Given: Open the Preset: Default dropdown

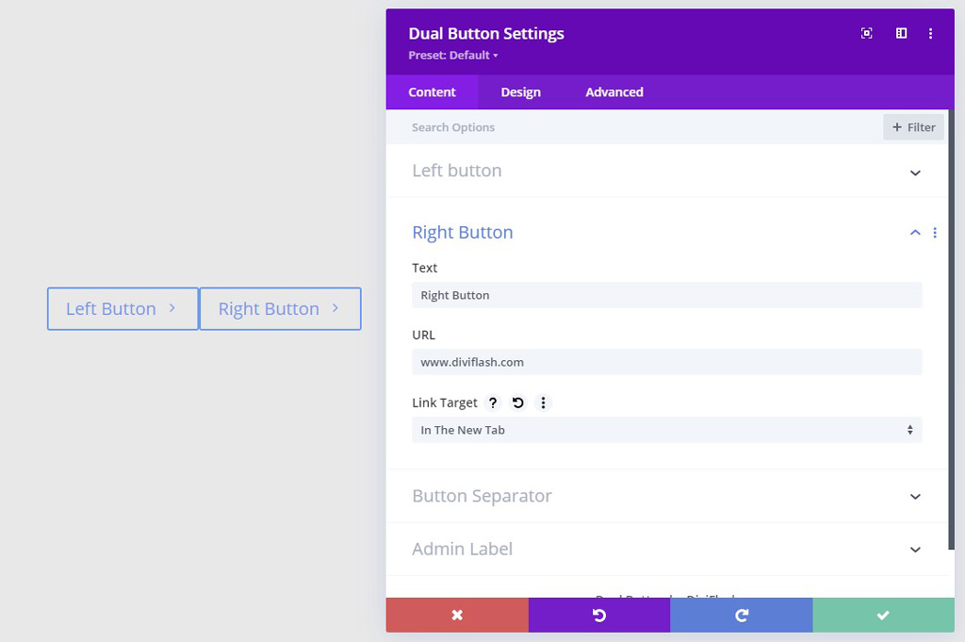Looking at the screenshot, I should pyautogui.click(x=453, y=56).
